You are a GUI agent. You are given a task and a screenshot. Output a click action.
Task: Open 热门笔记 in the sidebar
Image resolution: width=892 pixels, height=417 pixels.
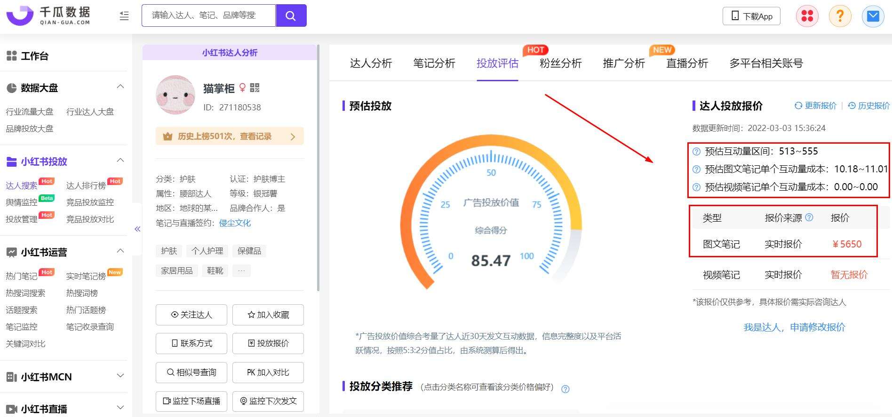[x=22, y=276]
